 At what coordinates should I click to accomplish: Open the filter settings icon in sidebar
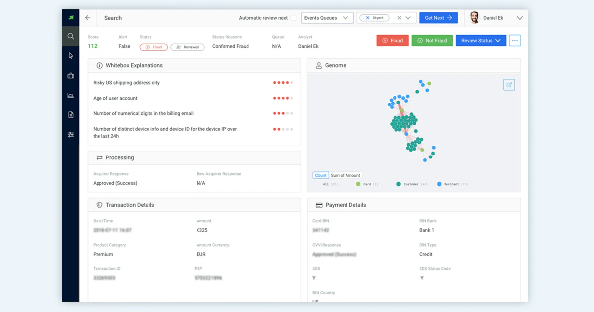[x=70, y=134]
